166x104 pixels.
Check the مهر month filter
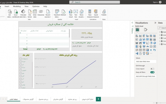[20, 73]
